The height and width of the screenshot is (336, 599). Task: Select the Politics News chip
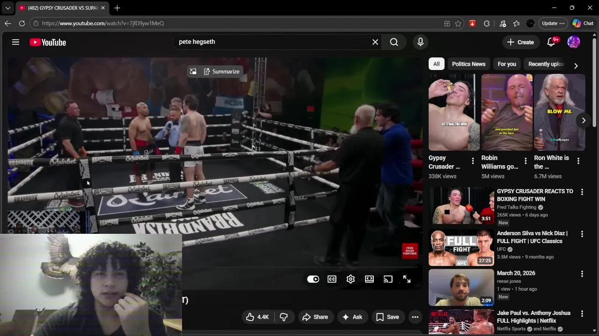coord(468,64)
